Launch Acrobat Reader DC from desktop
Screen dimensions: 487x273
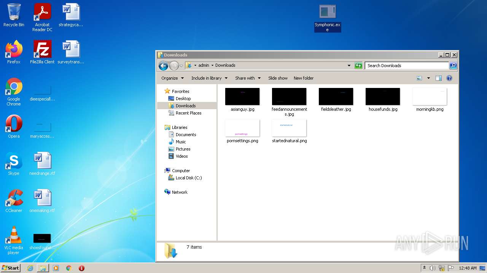[x=42, y=17]
